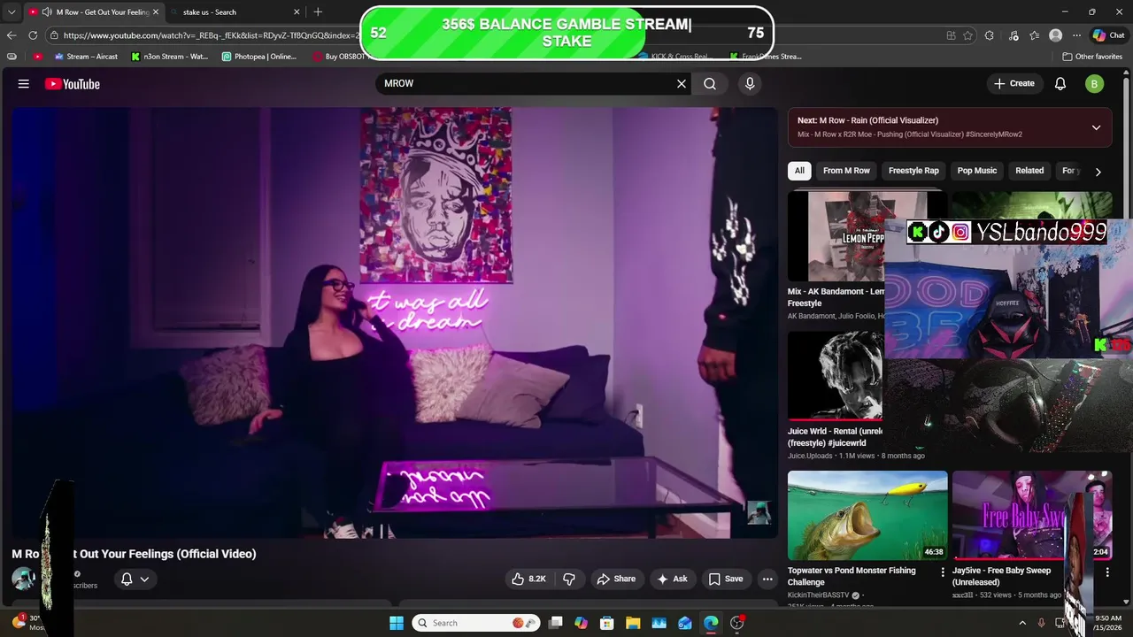Click the YouTube URL address bar
The height and width of the screenshot is (637, 1133).
click(211, 35)
